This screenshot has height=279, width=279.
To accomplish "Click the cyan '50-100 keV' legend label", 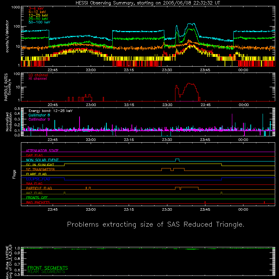I will (x=39, y=22).
